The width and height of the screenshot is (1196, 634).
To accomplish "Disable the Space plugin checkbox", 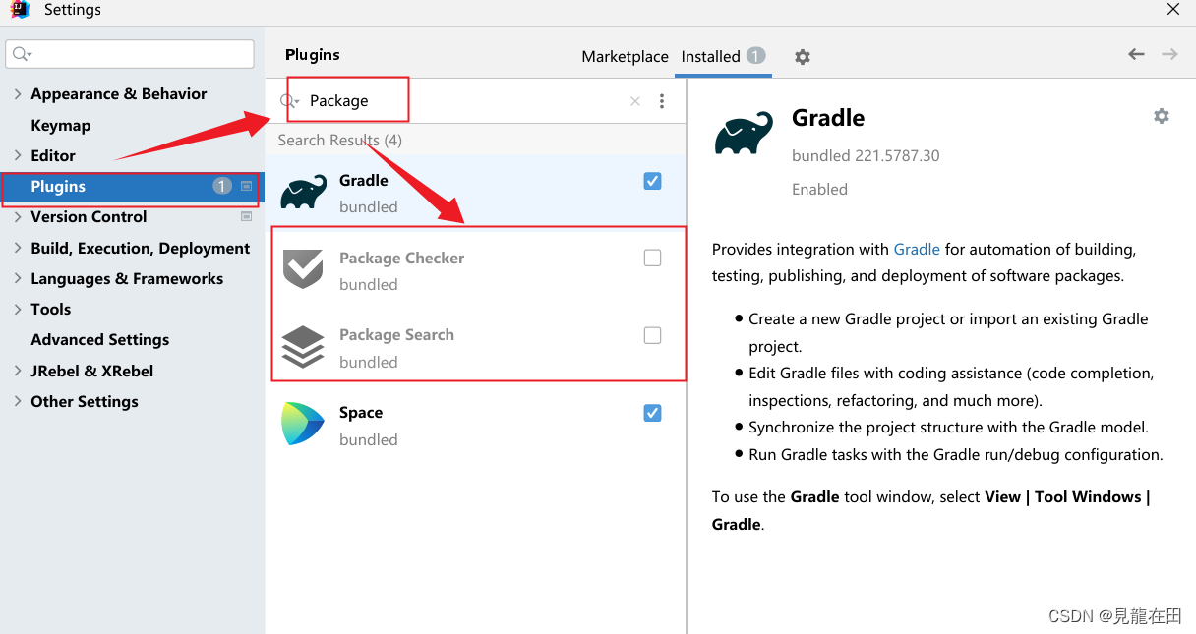I will [652, 413].
